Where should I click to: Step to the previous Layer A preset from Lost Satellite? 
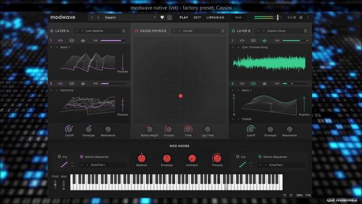76,31
